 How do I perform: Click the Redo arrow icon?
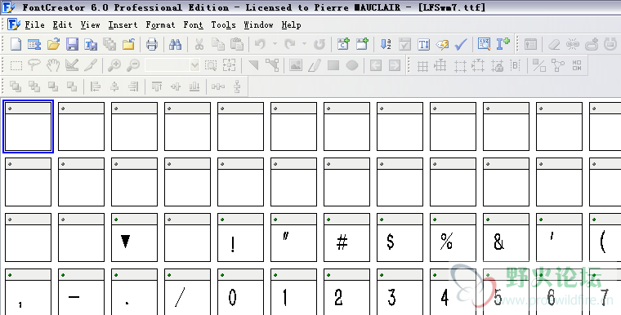(x=290, y=44)
